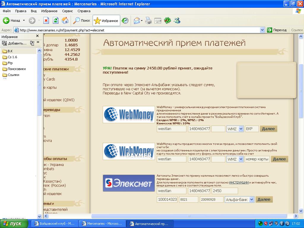Open the Сервис menu
Screen dimensions: 304x228
67,11
